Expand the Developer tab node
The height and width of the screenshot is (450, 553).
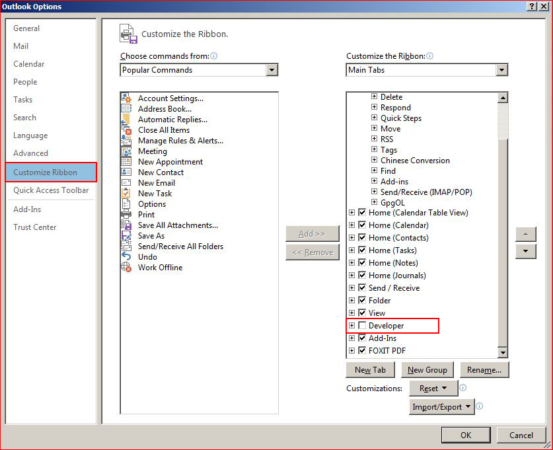(x=351, y=325)
